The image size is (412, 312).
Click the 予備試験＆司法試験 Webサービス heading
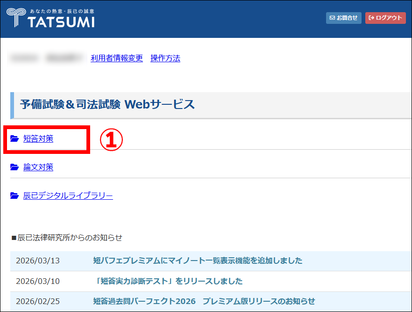click(107, 105)
